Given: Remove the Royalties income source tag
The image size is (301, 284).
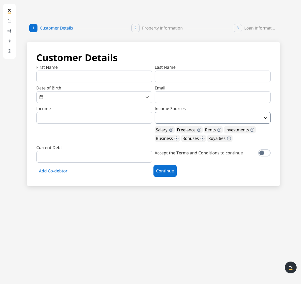Looking at the screenshot, I should (x=229, y=138).
